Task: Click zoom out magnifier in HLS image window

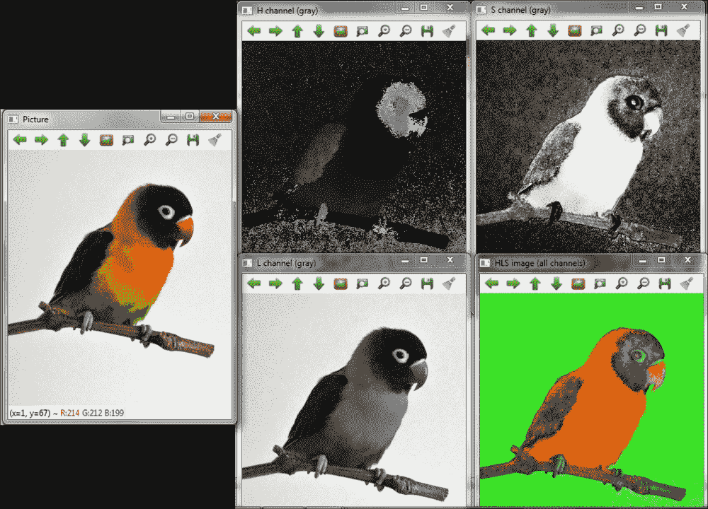Action: click(x=643, y=283)
